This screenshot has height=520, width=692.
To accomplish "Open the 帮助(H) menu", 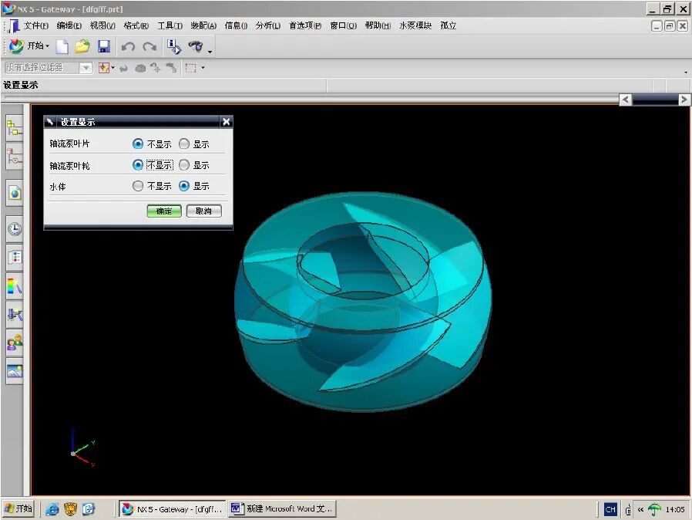I will tap(378, 25).
